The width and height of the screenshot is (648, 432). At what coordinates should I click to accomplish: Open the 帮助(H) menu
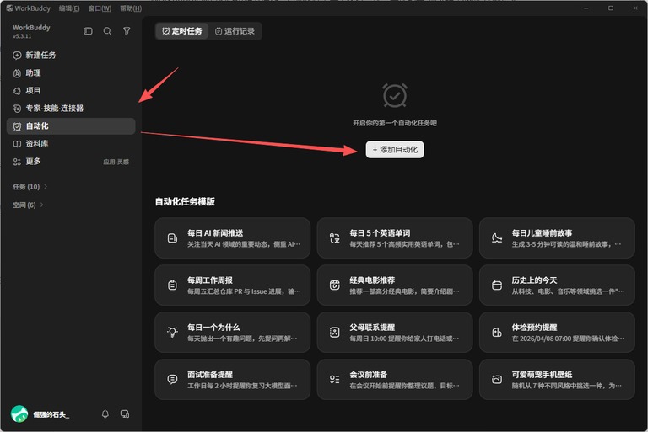coord(131,8)
